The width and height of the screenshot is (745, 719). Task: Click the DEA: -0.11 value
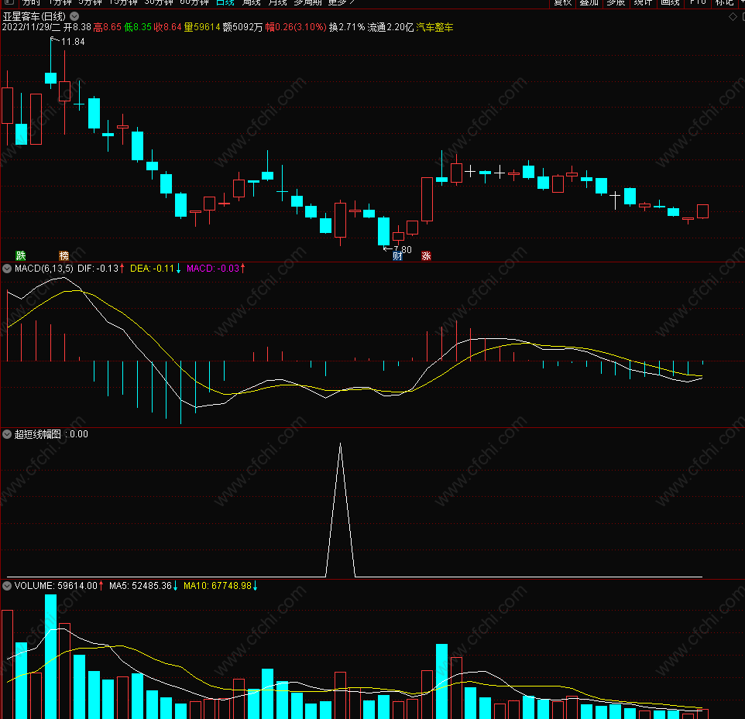[x=152, y=269]
